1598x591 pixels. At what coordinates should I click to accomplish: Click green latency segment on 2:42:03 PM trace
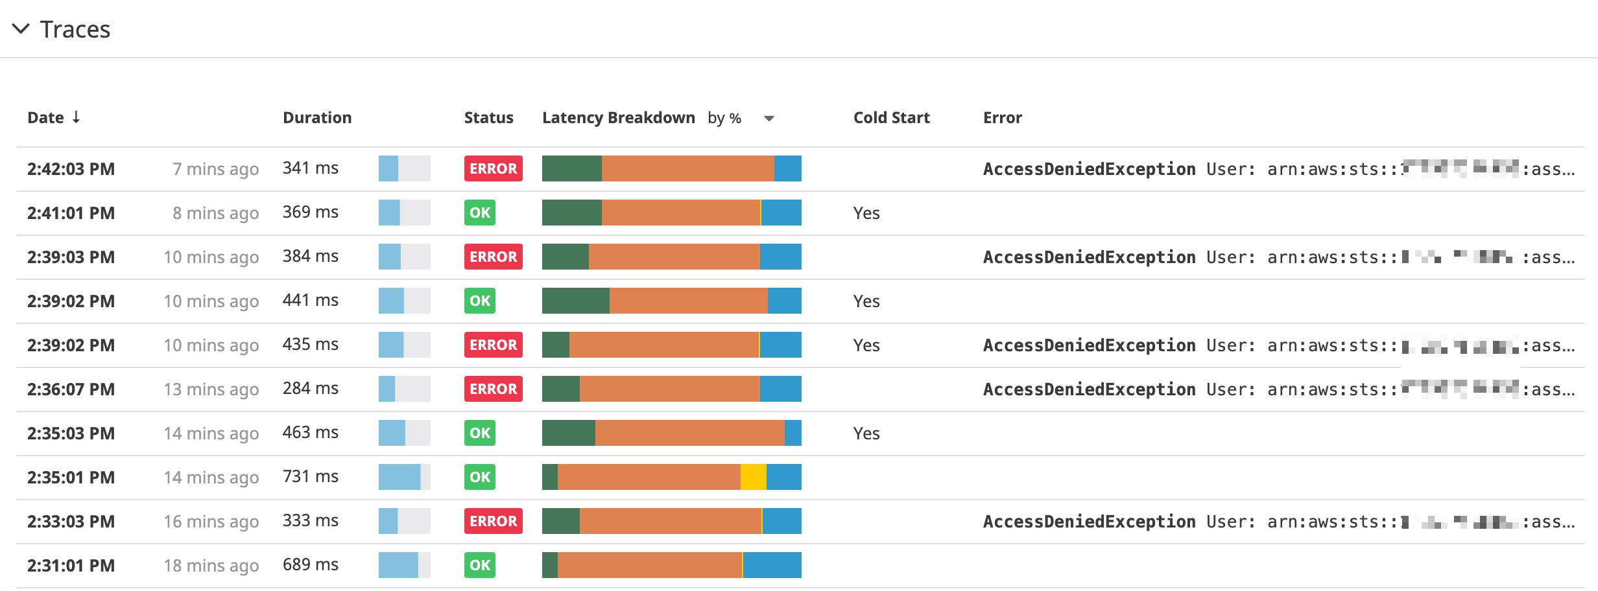pyautogui.click(x=571, y=168)
